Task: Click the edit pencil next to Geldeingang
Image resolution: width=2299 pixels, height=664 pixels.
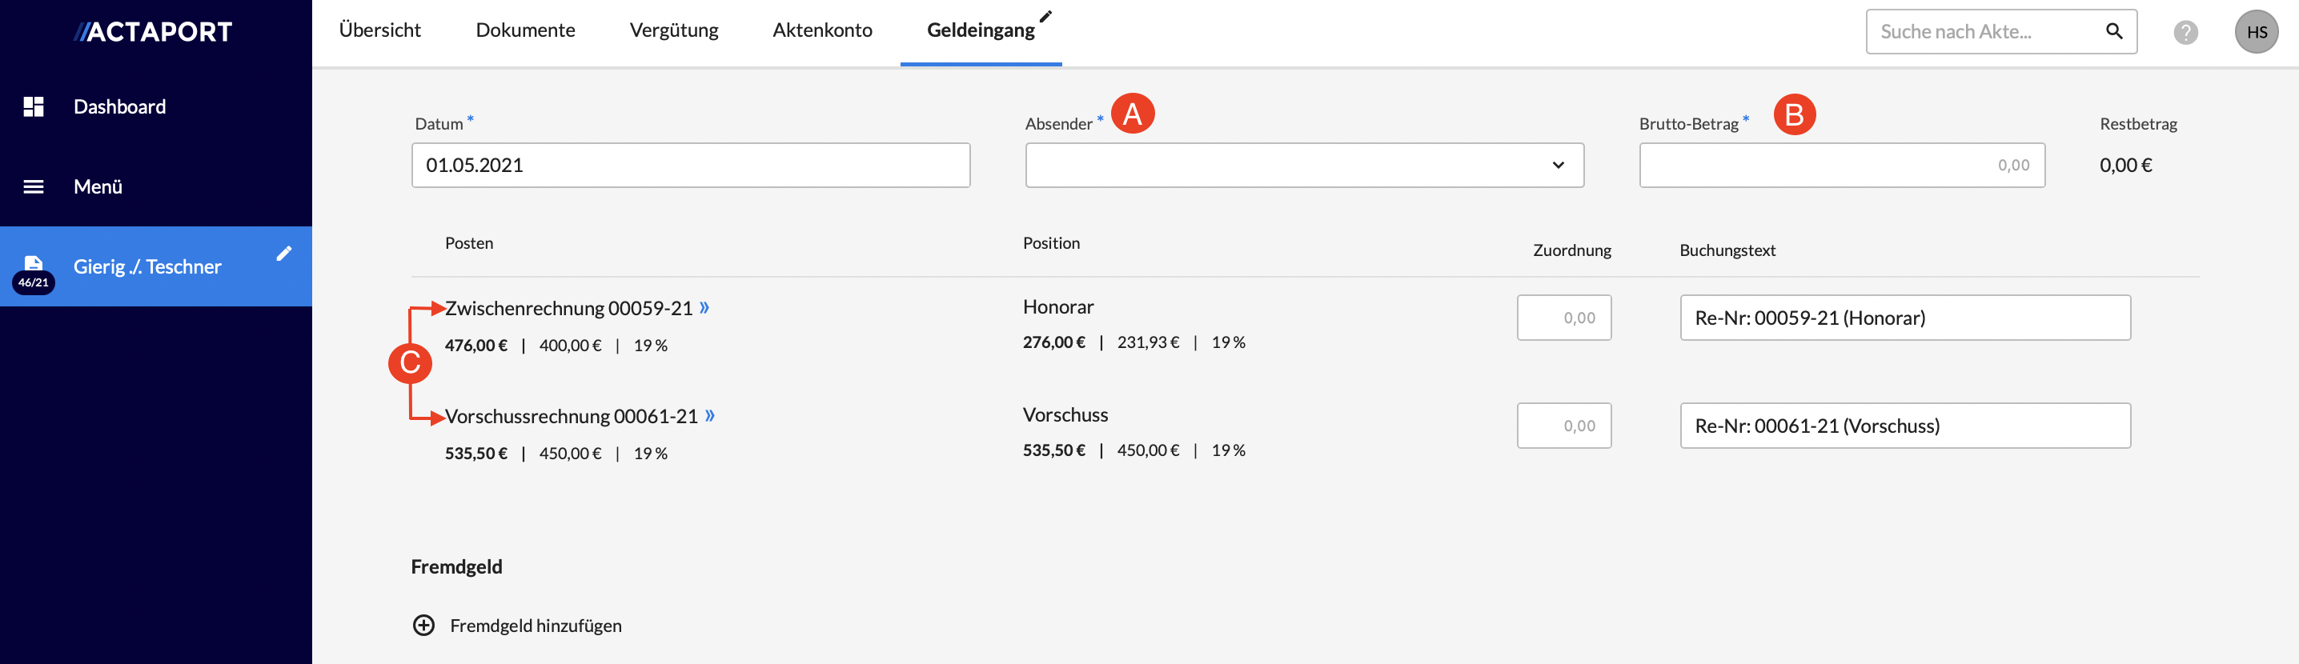Action: tap(1046, 16)
